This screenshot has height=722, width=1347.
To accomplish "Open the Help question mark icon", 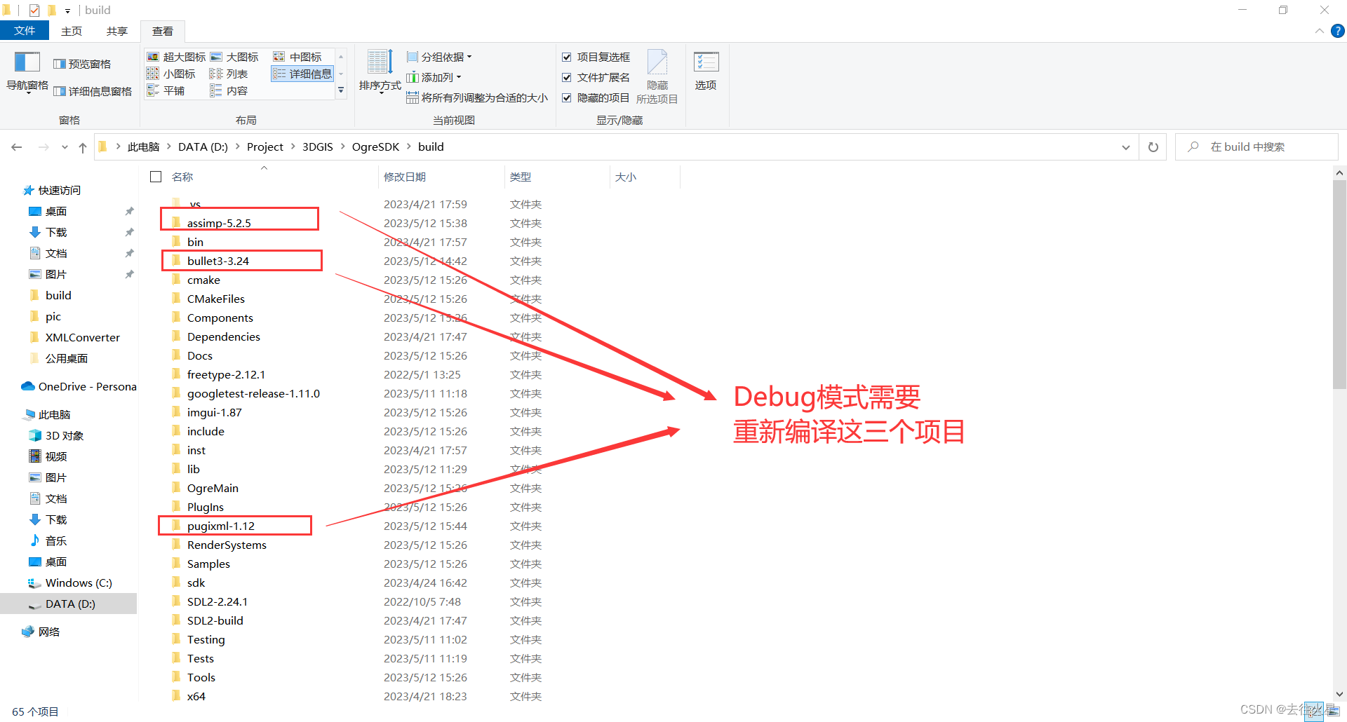I will tap(1338, 31).
